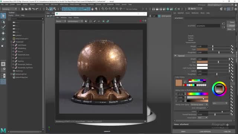Screen dimensions: 238x134
Task: Click the large current color swatch in Color History
Action: click(x=179, y=83)
